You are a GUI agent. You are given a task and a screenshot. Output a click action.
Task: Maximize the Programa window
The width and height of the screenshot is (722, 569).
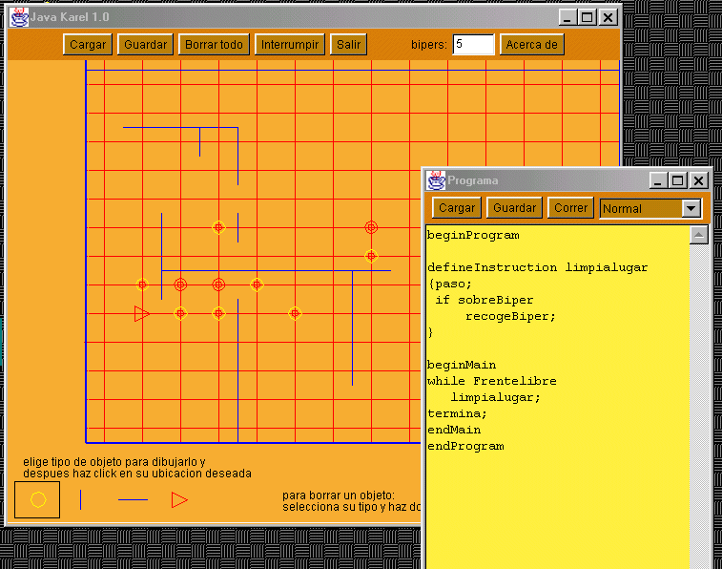click(677, 180)
